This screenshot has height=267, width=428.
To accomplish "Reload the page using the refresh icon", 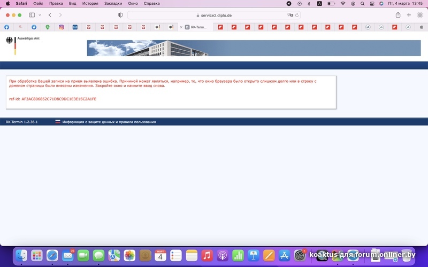I will pyautogui.click(x=297, y=15).
